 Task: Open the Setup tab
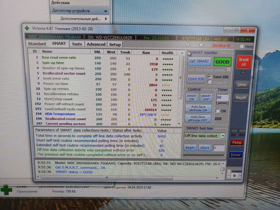(x=115, y=45)
